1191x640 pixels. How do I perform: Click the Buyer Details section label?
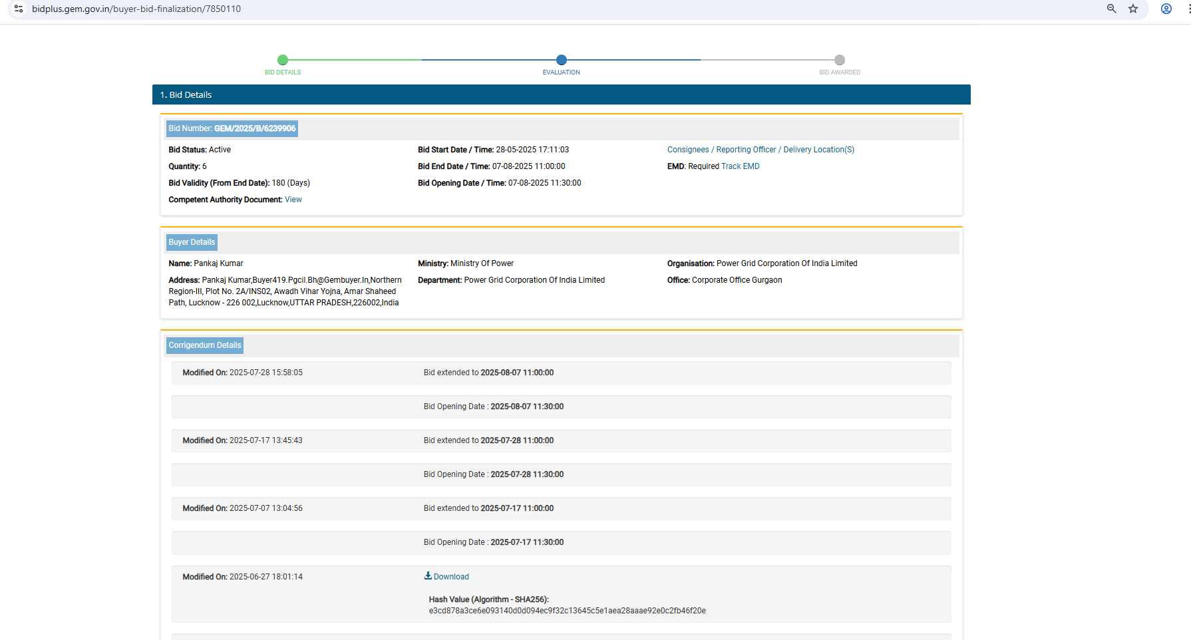pos(192,242)
